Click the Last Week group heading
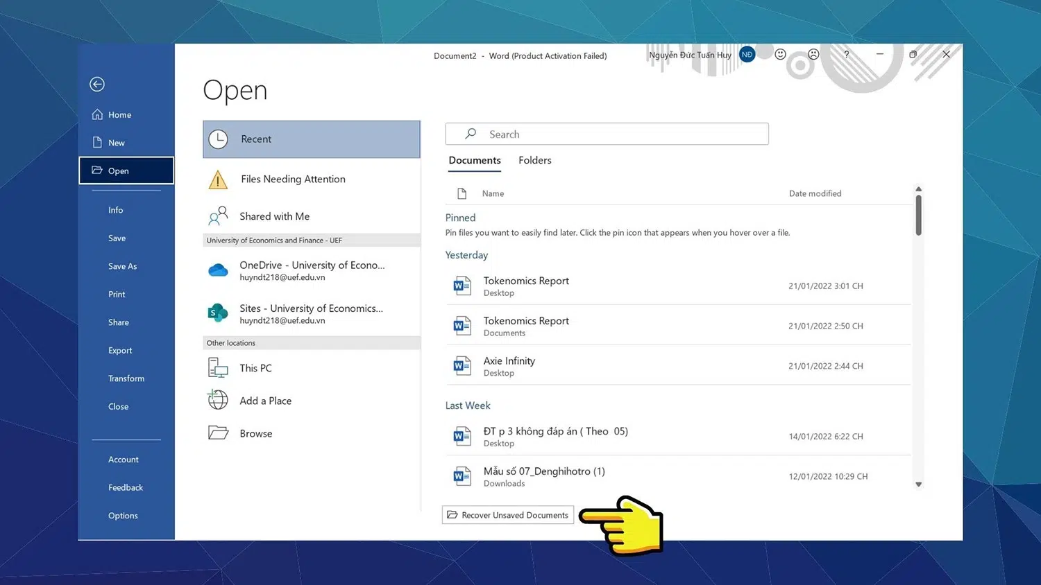The height and width of the screenshot is (585, 1041). [x=468, y=405]
